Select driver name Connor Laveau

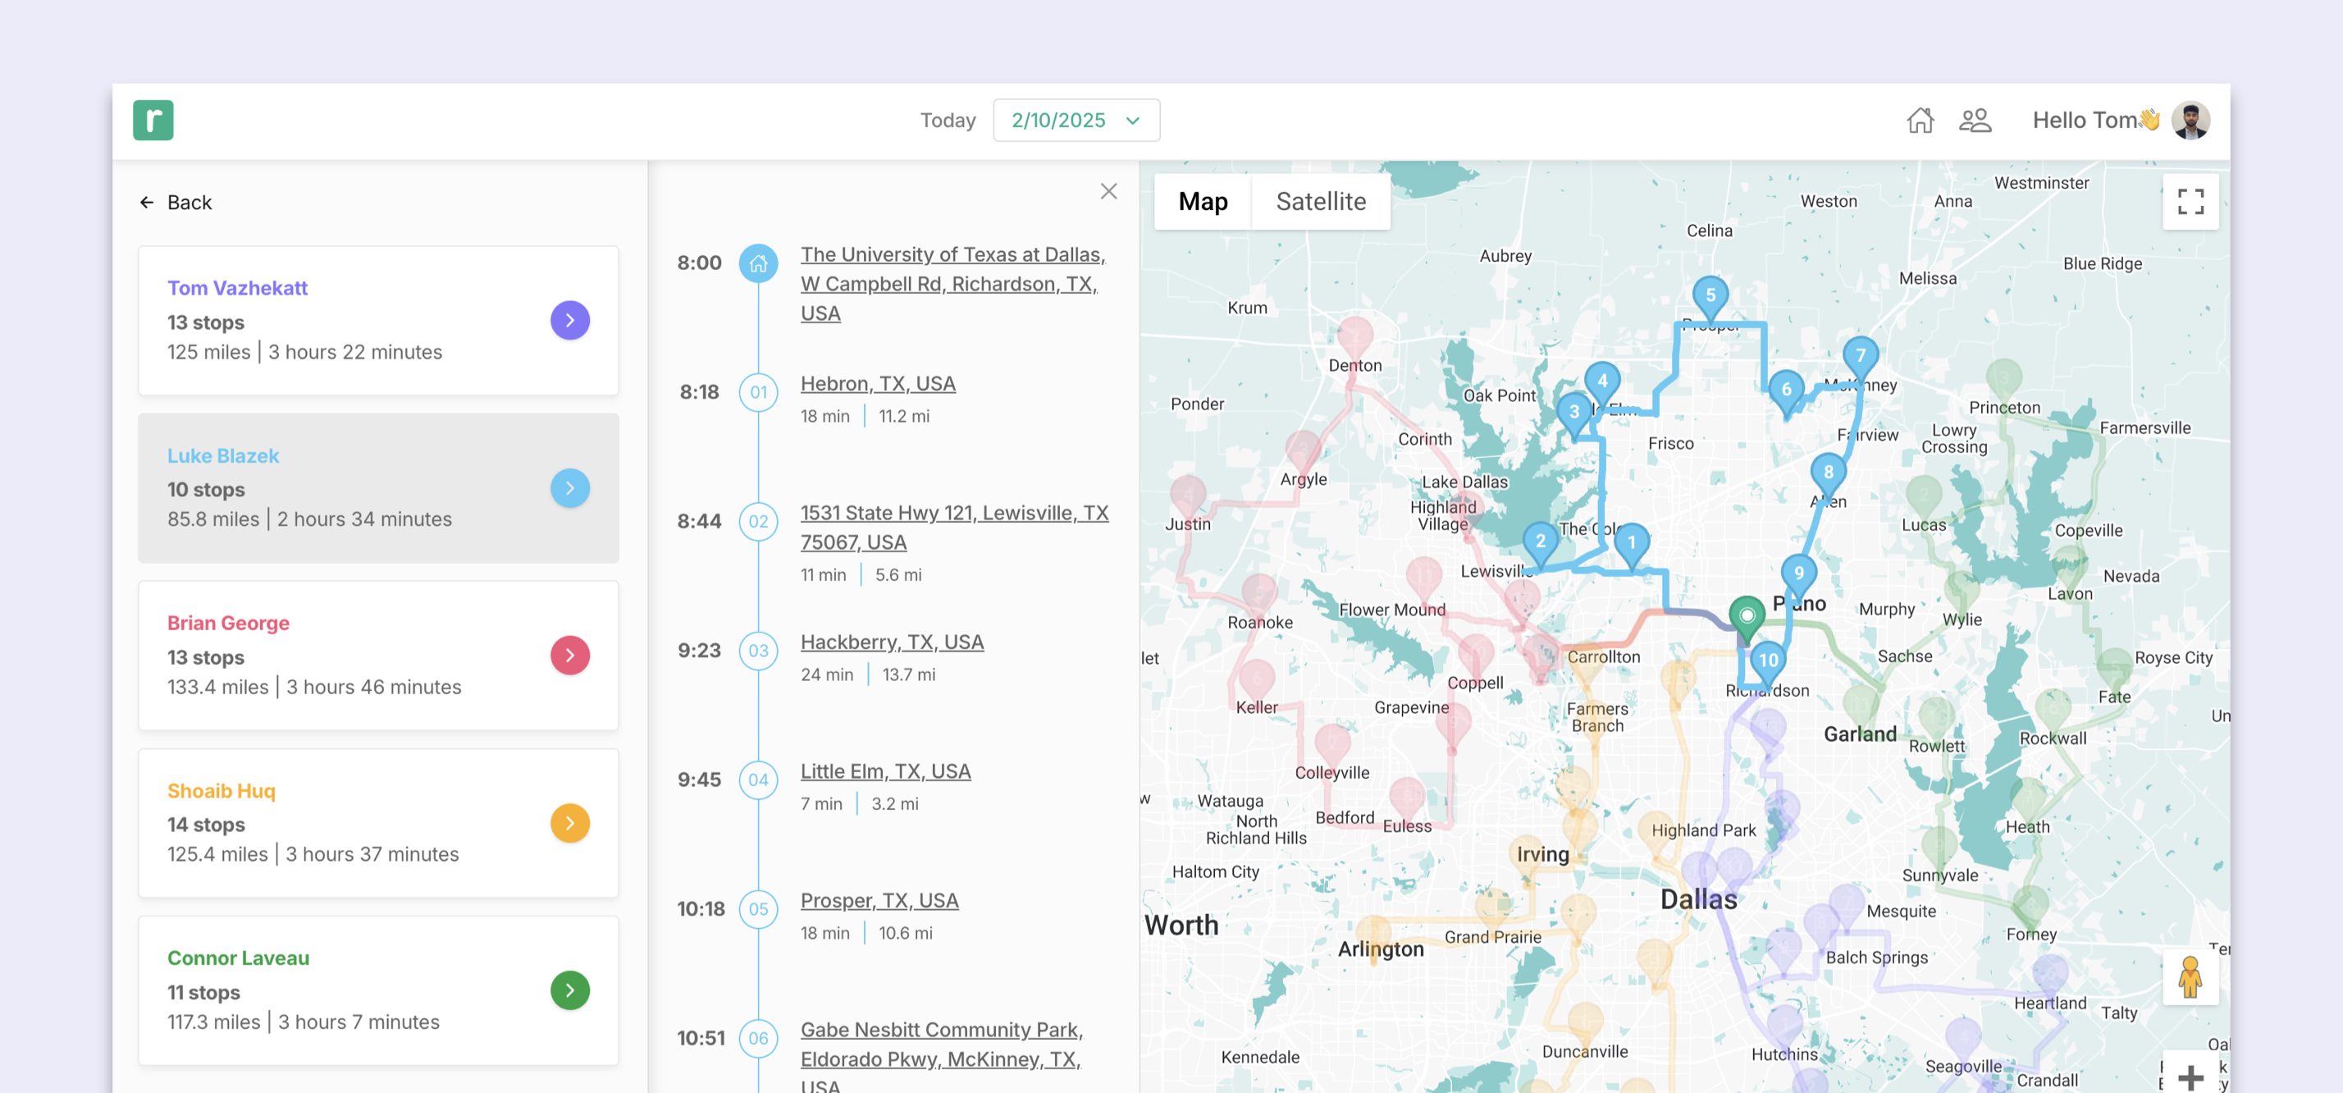(x=238, y=958)
